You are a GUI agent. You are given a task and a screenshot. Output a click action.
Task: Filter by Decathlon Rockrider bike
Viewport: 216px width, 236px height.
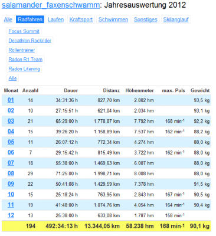click(30, 41)
